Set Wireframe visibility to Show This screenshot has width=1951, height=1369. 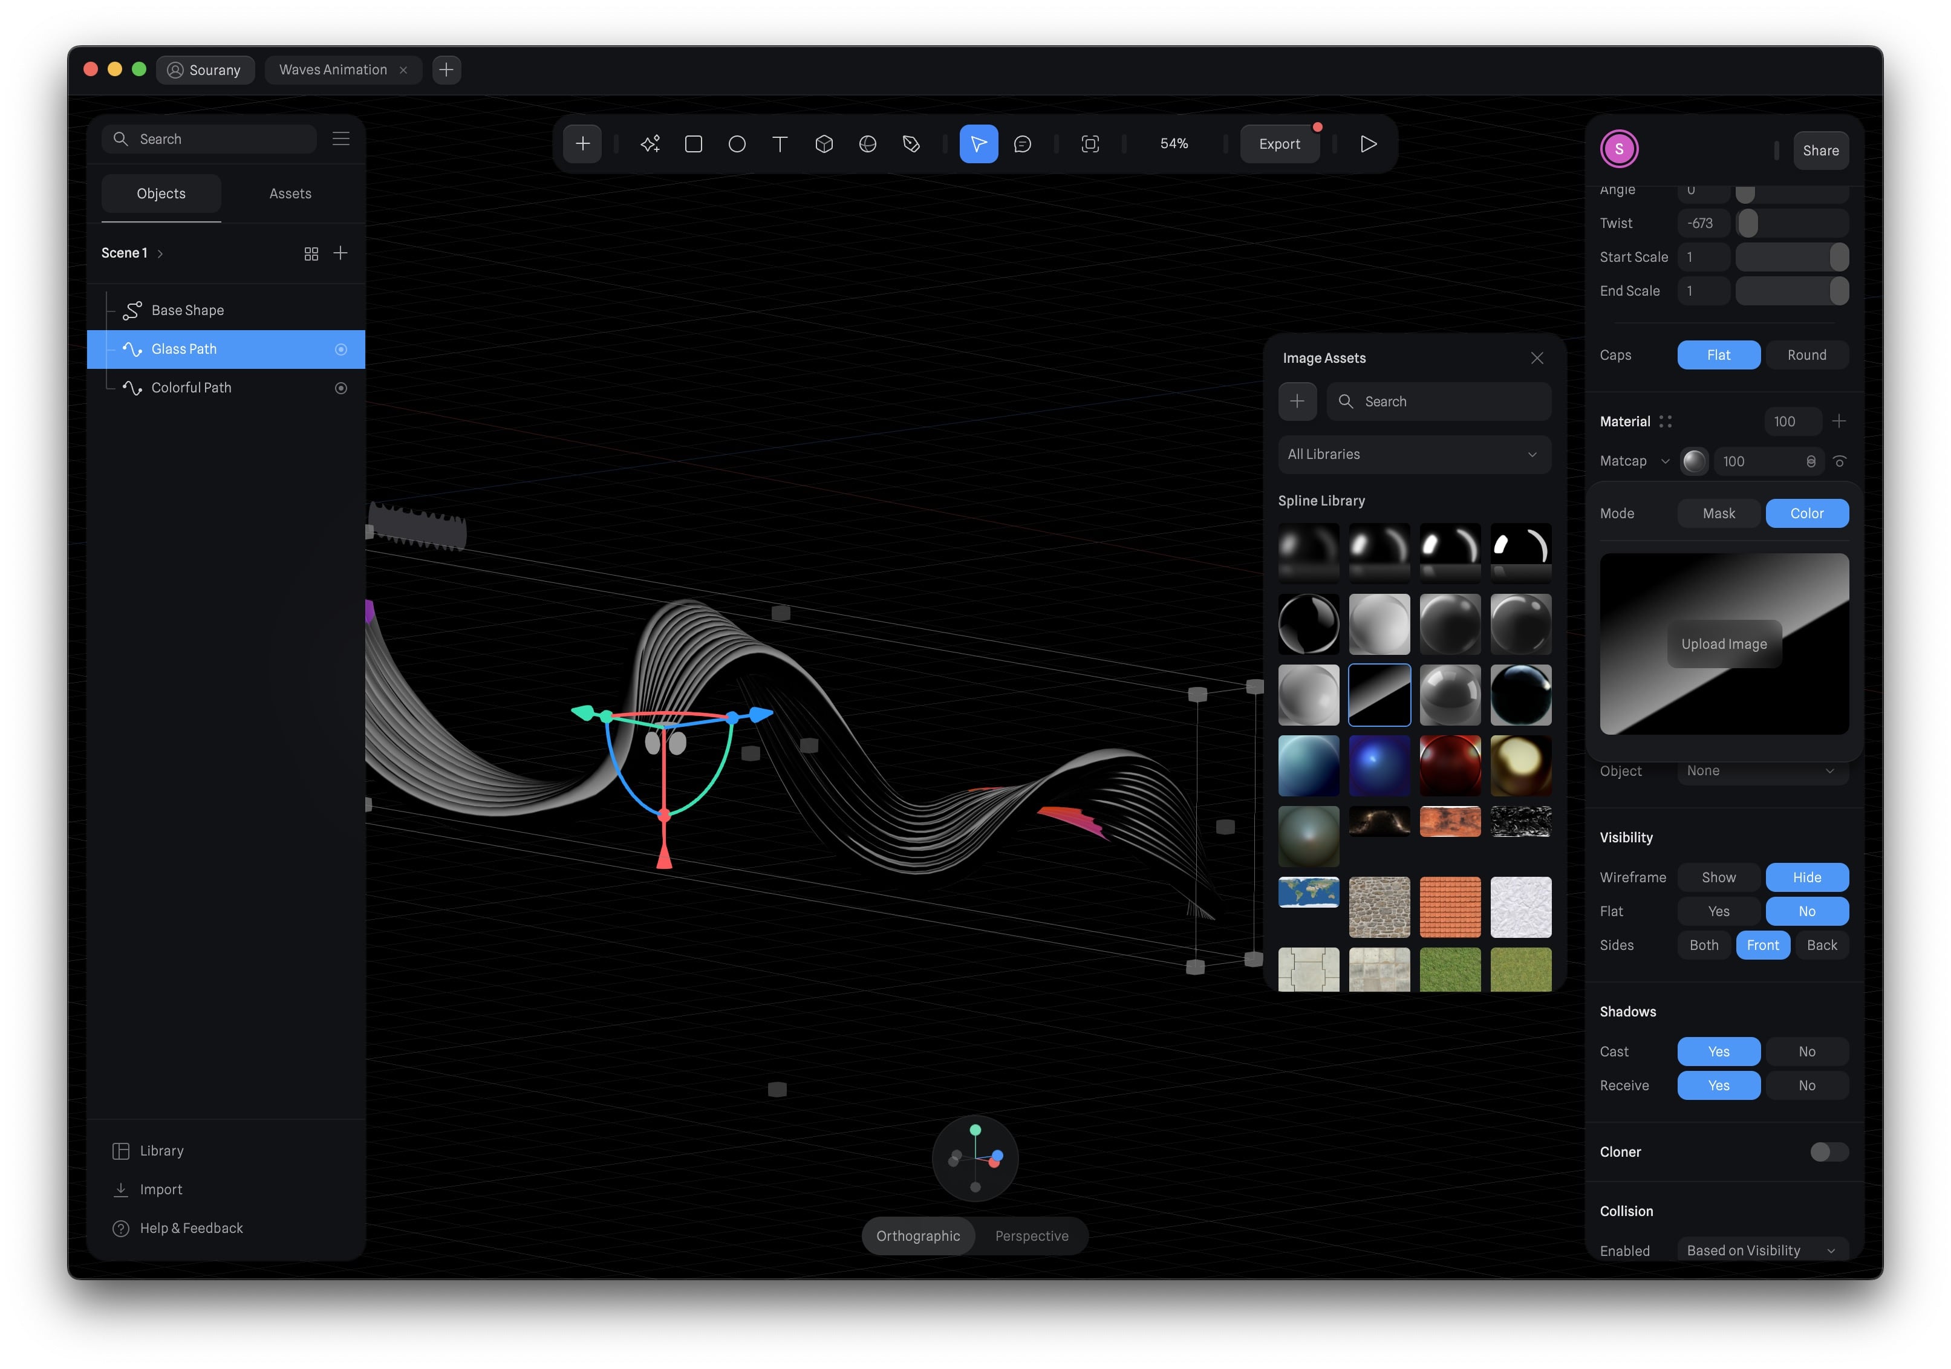pyautogui.click(x=1718, y=877)
